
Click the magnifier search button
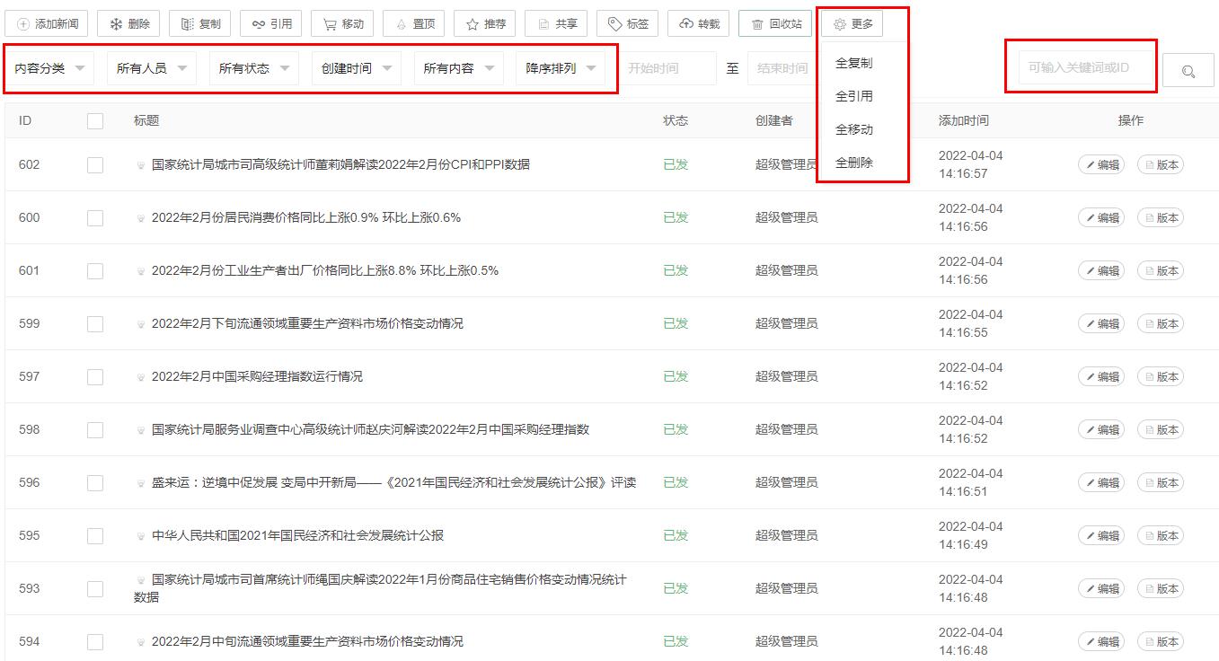(x=1188, y=71)
